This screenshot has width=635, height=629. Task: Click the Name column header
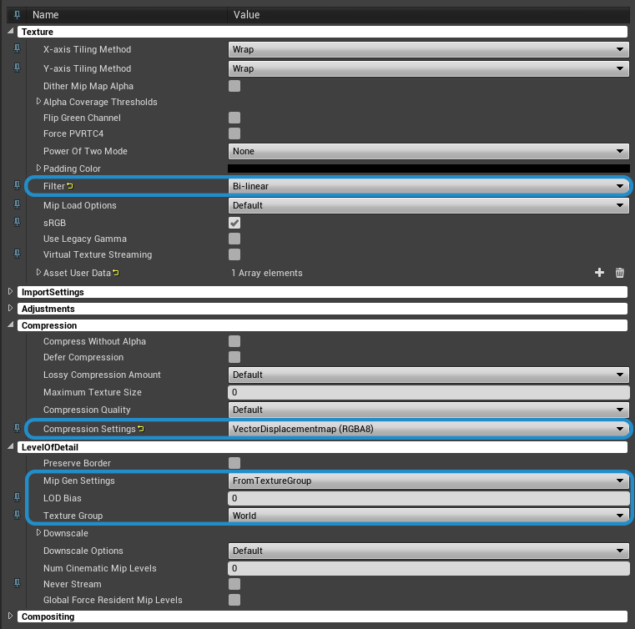point(45,14)
